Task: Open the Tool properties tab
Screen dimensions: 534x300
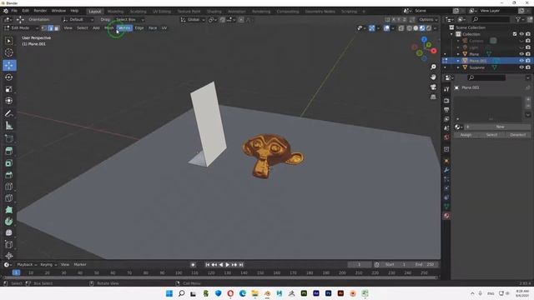Action: [446, 89]
